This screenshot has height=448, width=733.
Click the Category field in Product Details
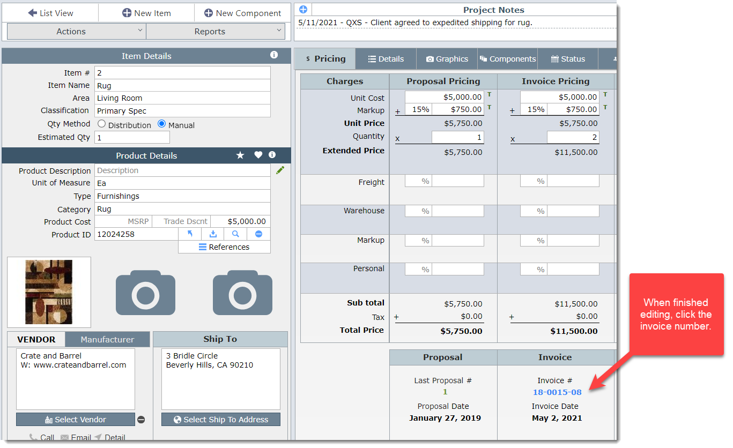point(182,209)
